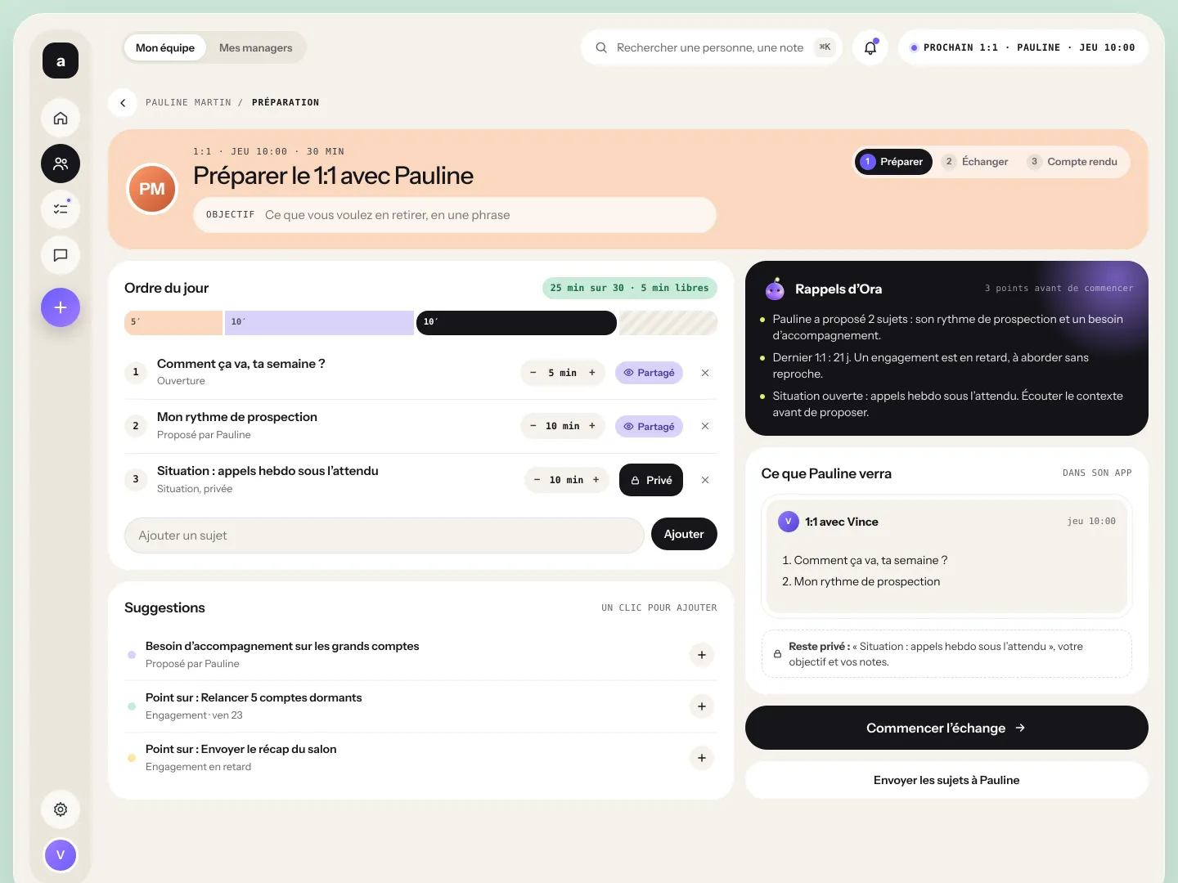The height and width of the screenshot is (883, 1178).
Task: Remove 'Situation : appels hebdo' topic
Action: pos(705,480)
